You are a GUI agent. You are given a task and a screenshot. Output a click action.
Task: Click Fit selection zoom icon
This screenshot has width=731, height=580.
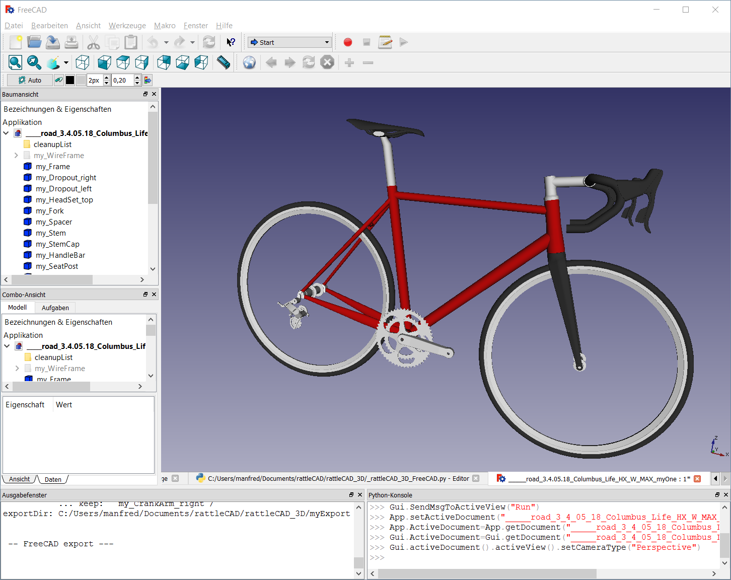(34, 62)
